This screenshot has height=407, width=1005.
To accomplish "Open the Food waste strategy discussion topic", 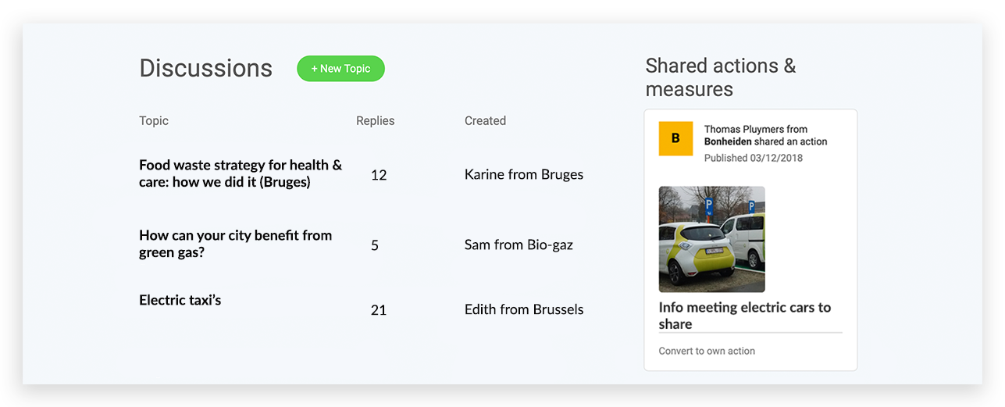I will tap(241, 173).
